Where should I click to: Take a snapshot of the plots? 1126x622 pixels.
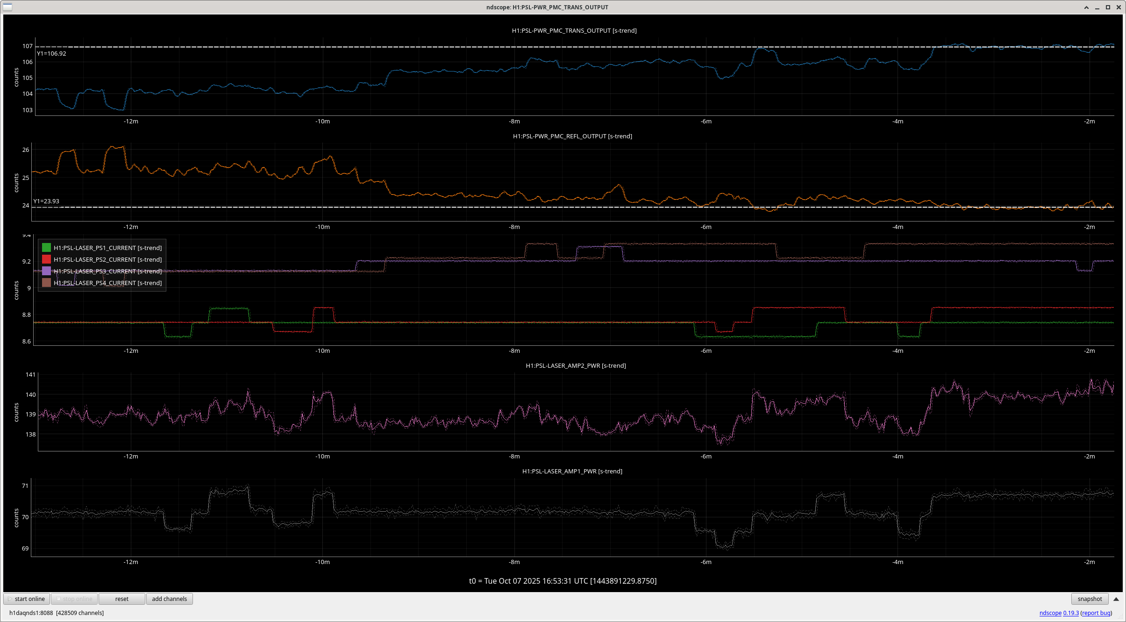1089,599
